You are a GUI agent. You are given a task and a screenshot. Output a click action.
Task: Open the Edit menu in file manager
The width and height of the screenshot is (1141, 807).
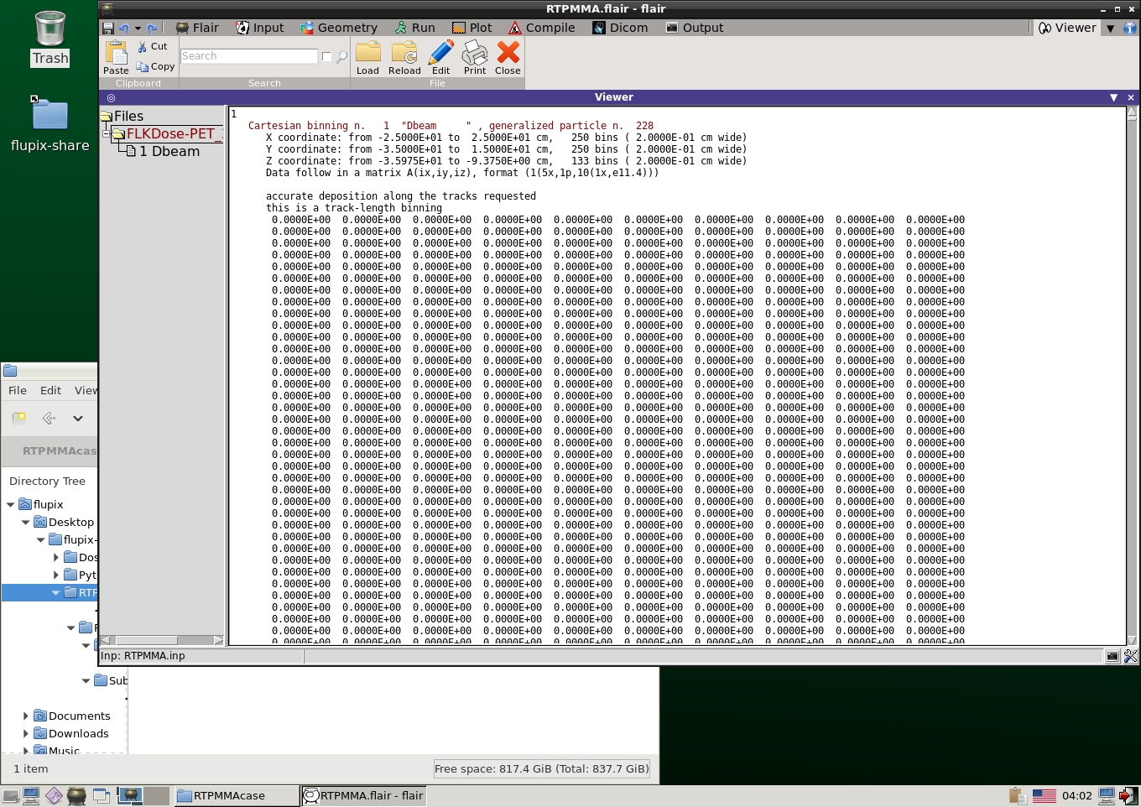[x=50, y=390]
